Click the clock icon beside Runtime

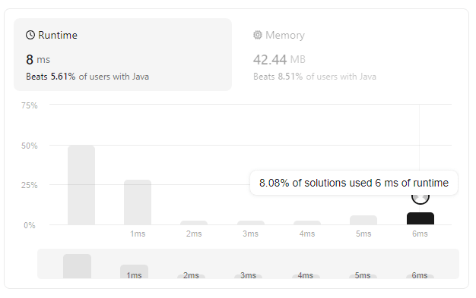click(x=30, y=35)
